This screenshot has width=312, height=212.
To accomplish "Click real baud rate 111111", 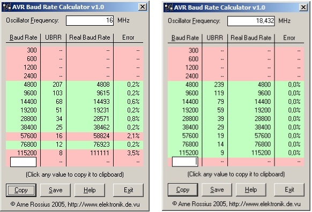I will click(x=100, y=153).
